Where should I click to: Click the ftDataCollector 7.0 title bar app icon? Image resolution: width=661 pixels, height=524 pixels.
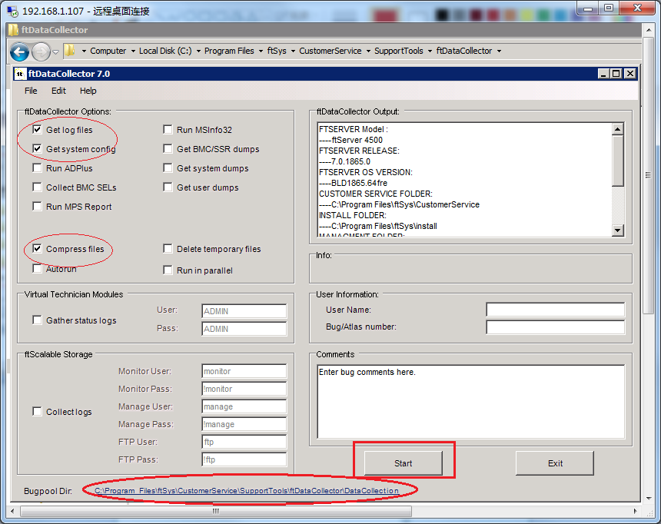(x=19, y=74)
